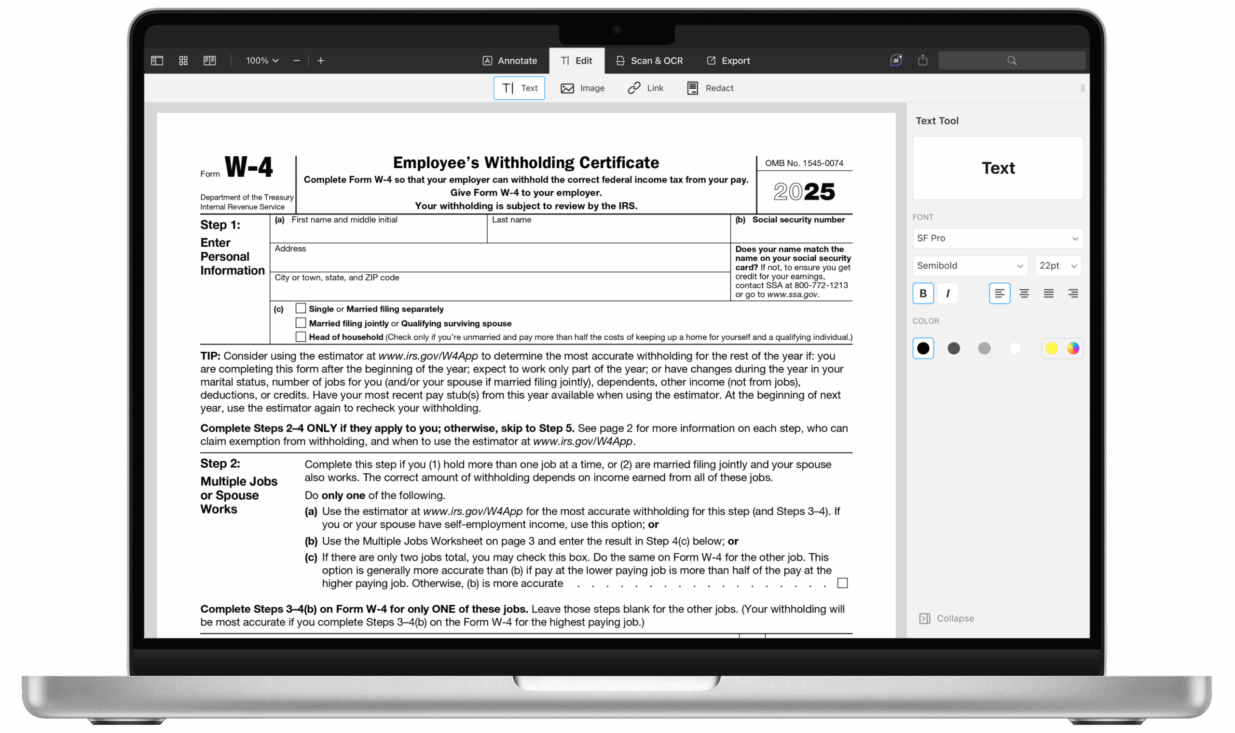Enable bold text formatting
This screenshot has height=733, width=1235.
click(922, 293)
